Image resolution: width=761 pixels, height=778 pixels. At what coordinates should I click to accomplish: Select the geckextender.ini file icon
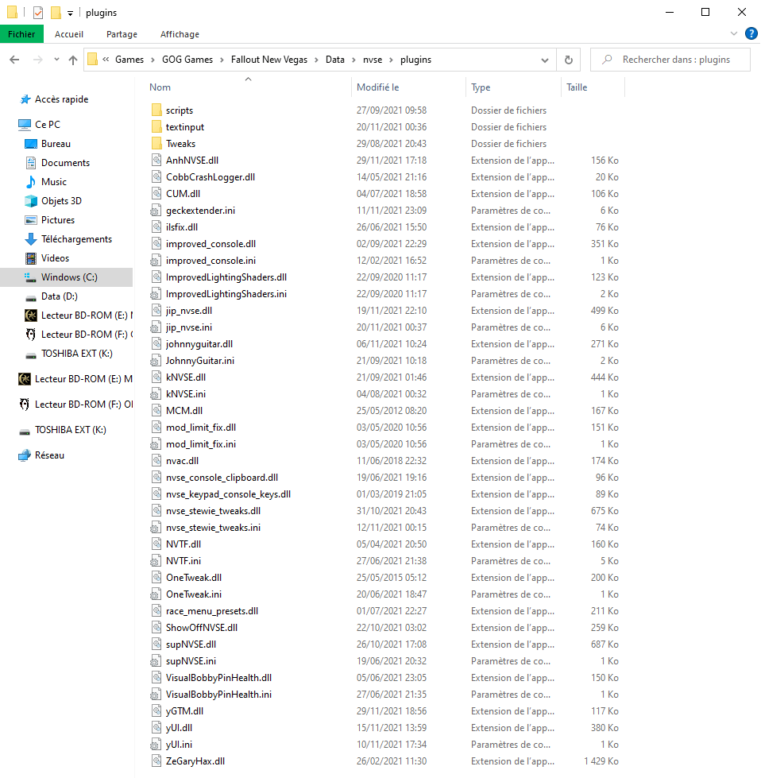click(x=156, y=211)
